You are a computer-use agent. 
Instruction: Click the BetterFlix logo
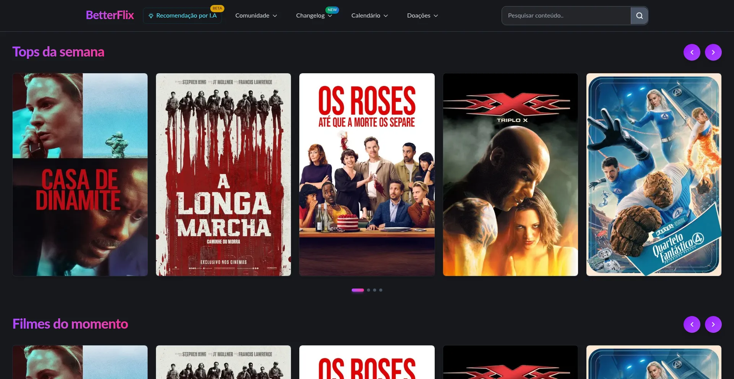pos(110,15)
